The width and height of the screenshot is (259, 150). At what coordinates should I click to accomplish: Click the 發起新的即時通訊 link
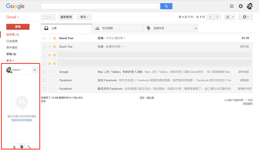click(22, 120)
